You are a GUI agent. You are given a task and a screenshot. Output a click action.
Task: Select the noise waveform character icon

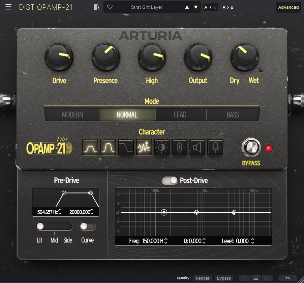point(144,147)
